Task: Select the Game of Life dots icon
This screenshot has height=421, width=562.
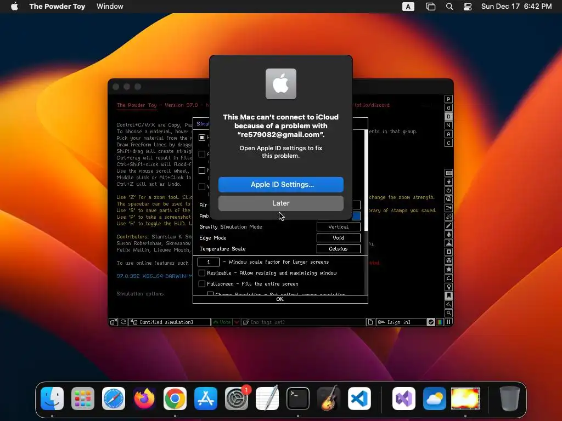Action: point(448,278)
